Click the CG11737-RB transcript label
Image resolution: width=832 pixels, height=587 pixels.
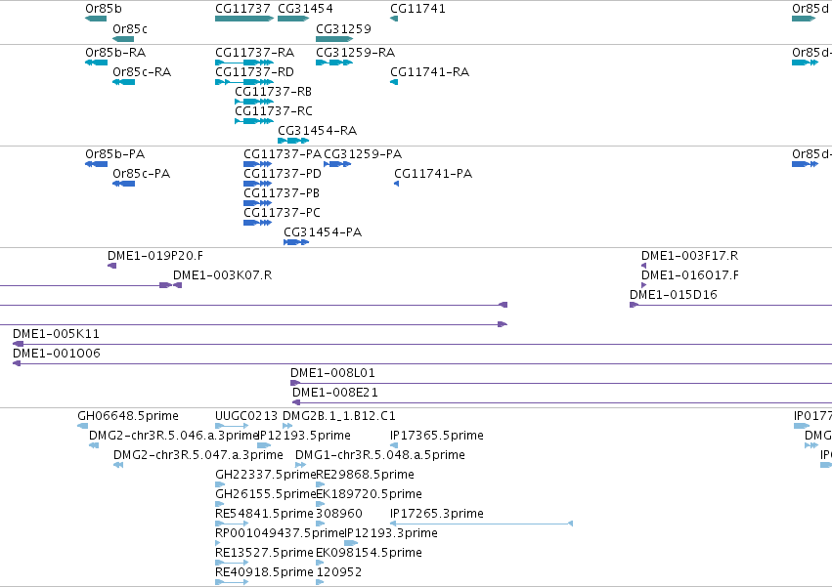coord(274,92)
